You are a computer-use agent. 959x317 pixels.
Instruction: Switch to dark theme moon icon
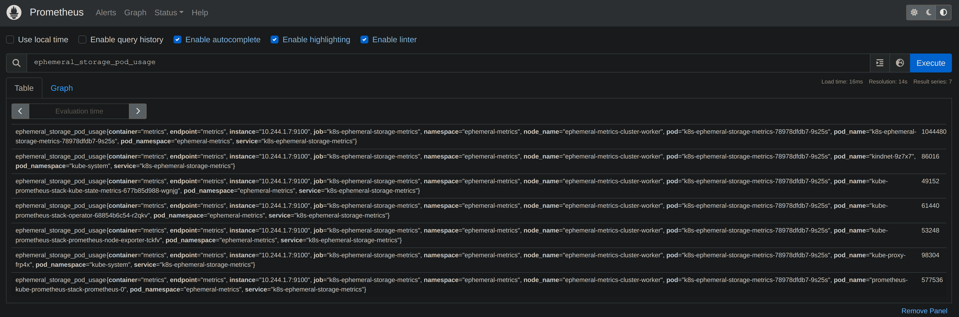(929, 12)
